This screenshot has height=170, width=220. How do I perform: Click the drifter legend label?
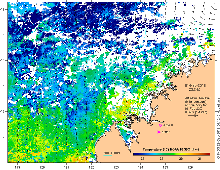165,132
